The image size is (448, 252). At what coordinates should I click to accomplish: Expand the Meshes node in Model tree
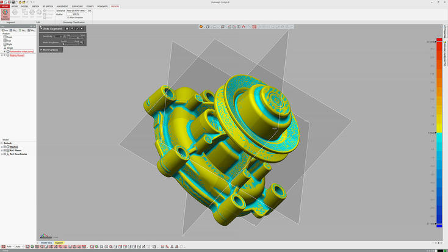2,147
